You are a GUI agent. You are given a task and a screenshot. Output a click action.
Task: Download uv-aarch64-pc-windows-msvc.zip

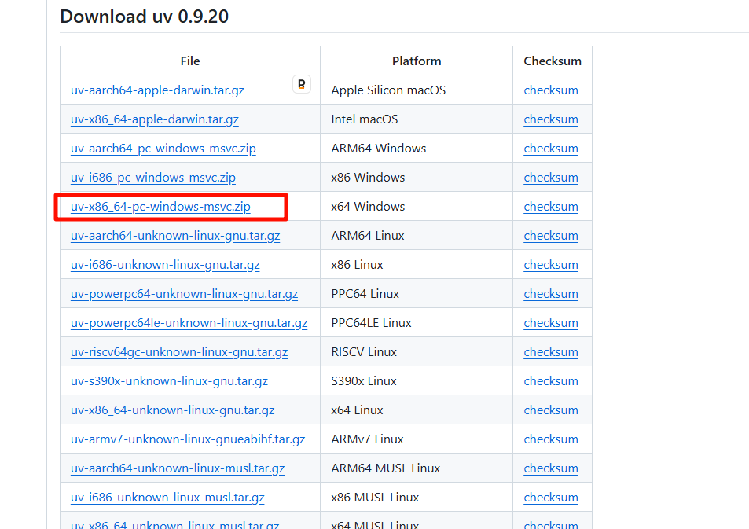pos(163,149)
